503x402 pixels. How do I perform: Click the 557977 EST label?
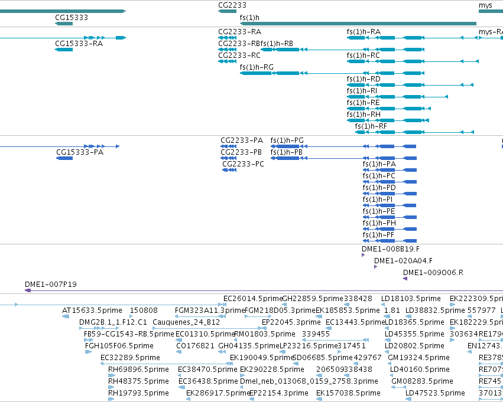pyautogui.click(x=482, y=311)
